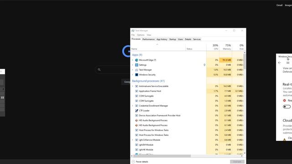Select the Processes tab
The height and width of the screenshot is (164, 292).
tap(136, 39)
